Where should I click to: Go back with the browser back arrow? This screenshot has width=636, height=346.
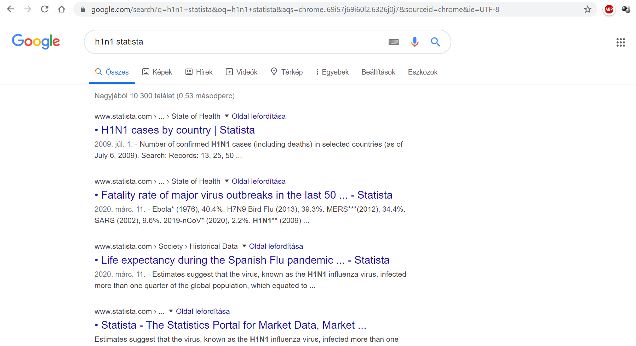click(x=11, y=9)
